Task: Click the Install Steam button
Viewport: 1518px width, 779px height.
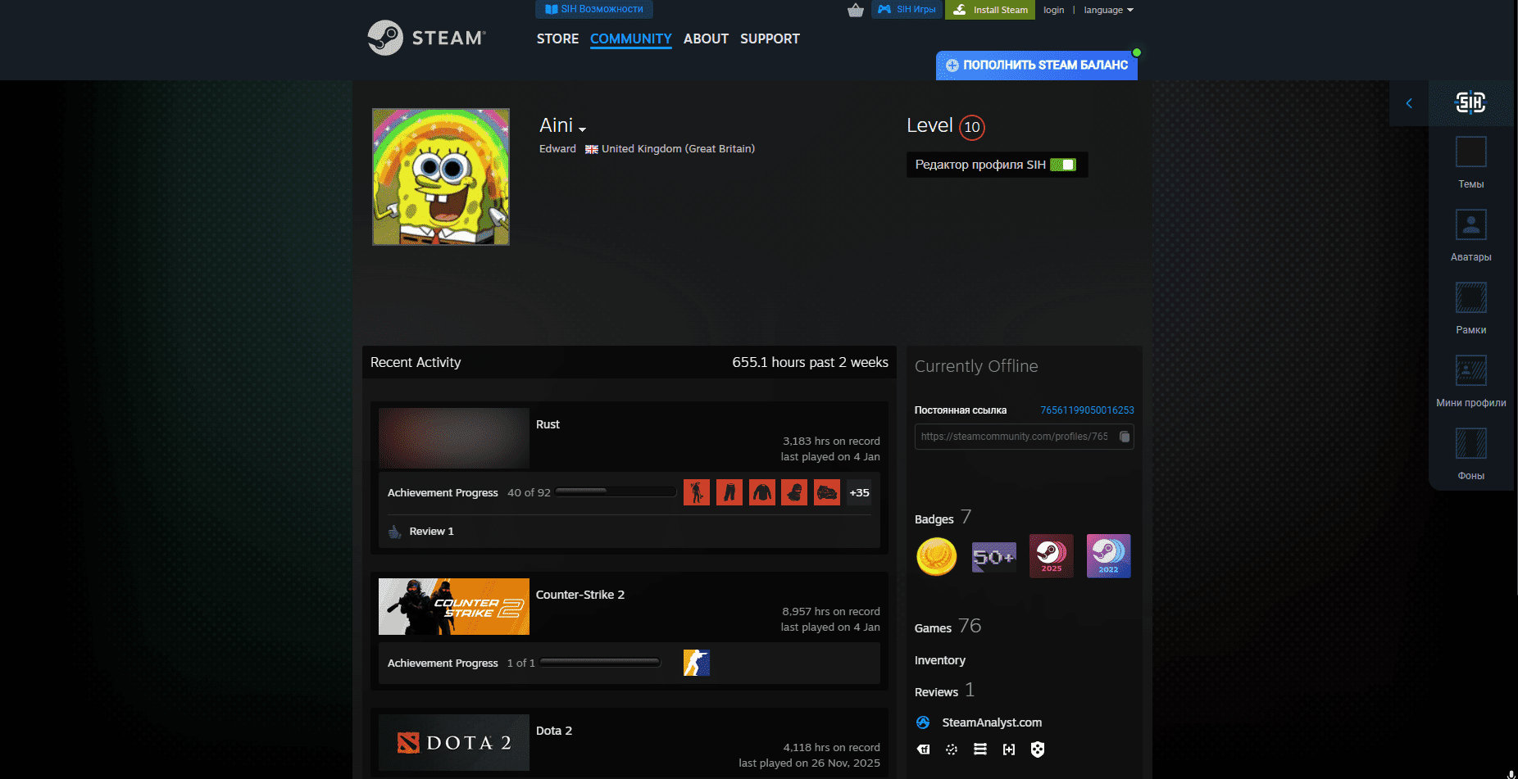Action: click(x=989, y=10)
